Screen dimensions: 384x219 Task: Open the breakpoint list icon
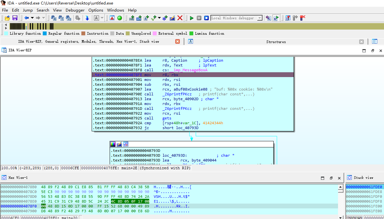coord(288,18)
